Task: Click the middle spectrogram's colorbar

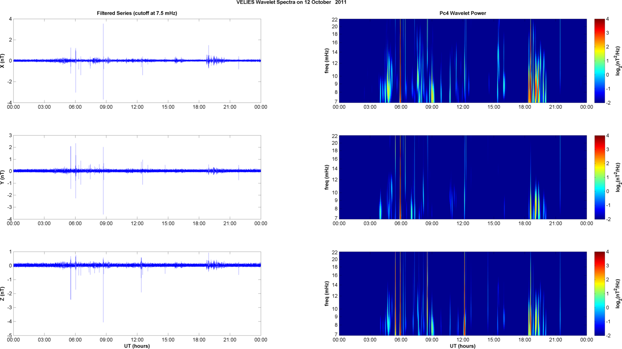Action: coord(599,177)
